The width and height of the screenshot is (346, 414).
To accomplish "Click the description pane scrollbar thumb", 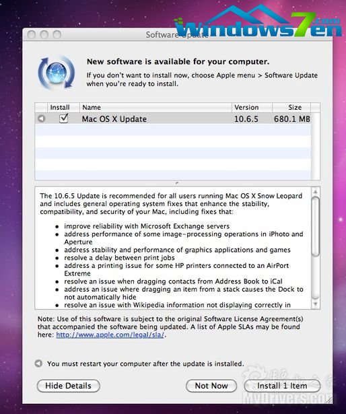I will (x=315, y=226).
